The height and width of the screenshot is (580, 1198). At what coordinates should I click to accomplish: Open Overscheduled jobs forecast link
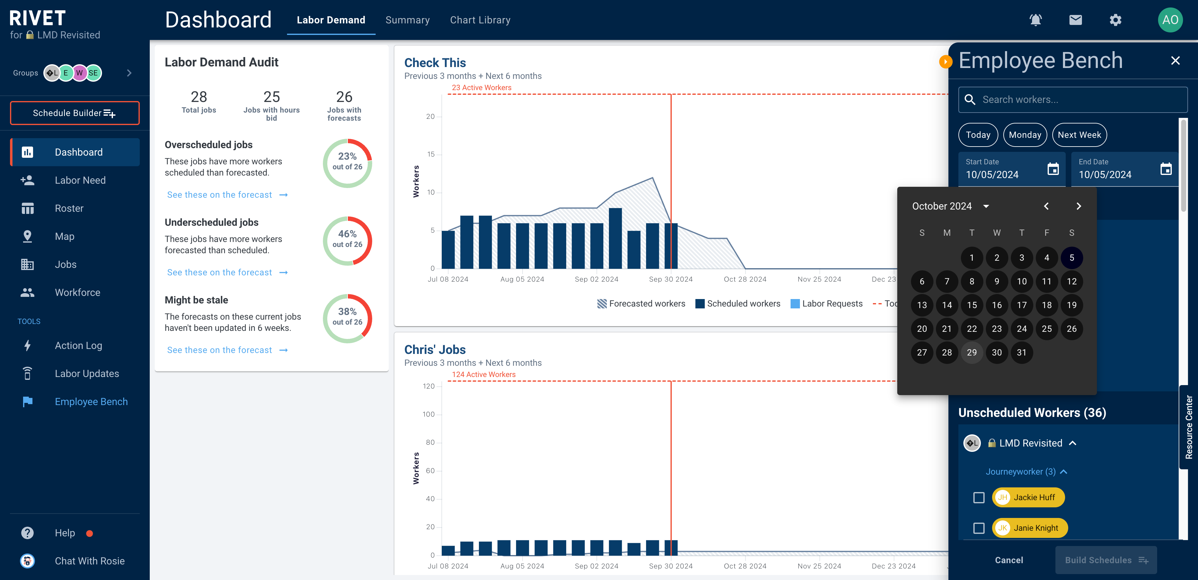227,195
